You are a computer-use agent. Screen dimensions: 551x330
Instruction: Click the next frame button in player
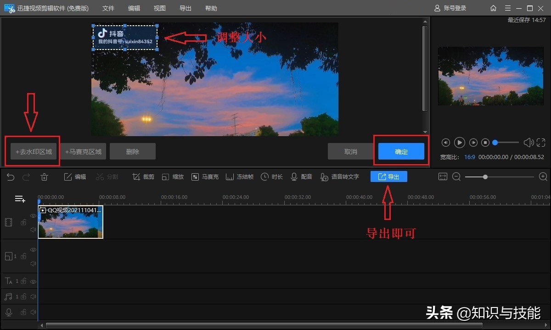coord(473,143)
